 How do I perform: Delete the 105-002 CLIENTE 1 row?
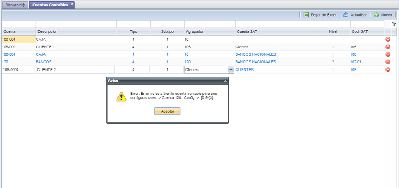(x=388, y=47)
